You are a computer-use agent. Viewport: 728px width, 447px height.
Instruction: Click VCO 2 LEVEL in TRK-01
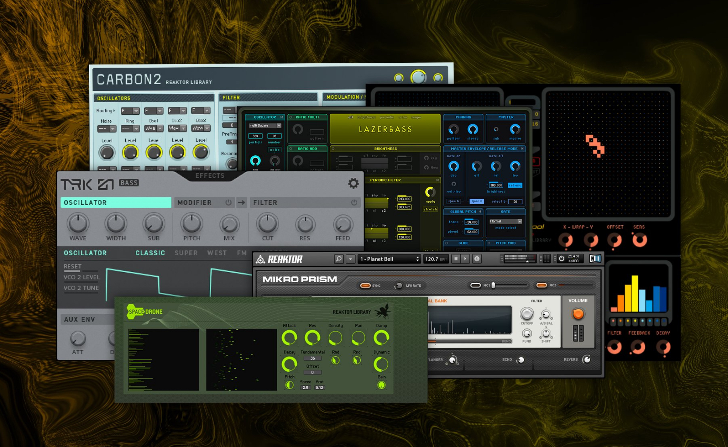pyautogui.click(x=82, y=277)
